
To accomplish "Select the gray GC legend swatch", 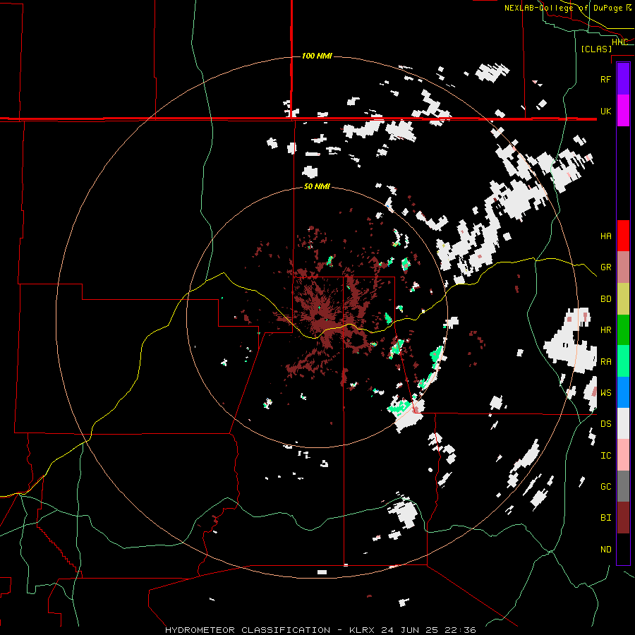I will click(623, 486).
